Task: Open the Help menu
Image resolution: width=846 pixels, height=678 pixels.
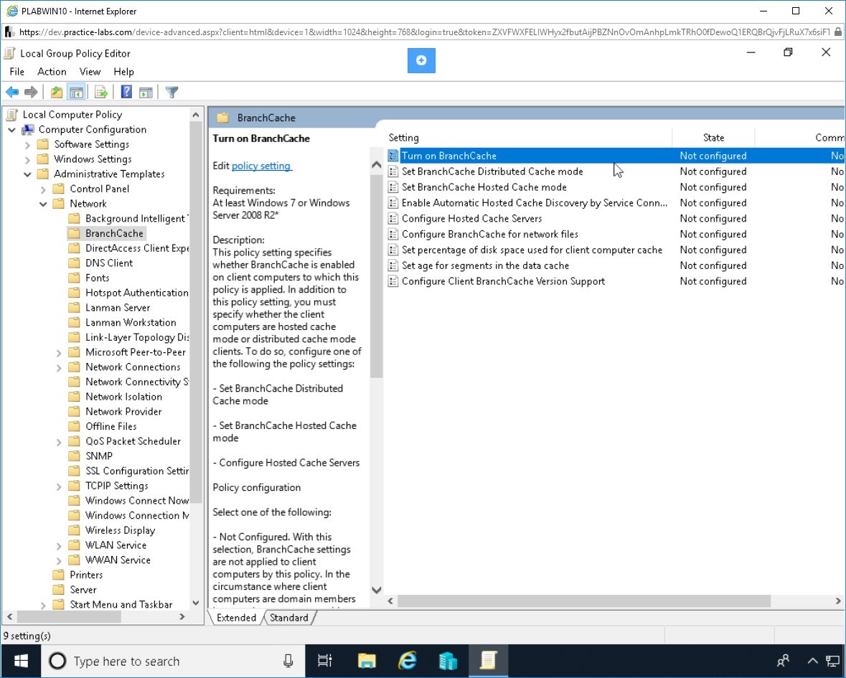Action: coord(123,72)
